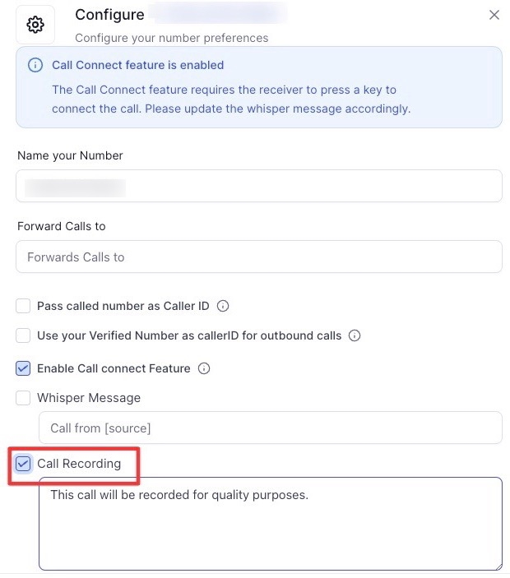Tick the Whisper Message checkbox

[24, 398]
